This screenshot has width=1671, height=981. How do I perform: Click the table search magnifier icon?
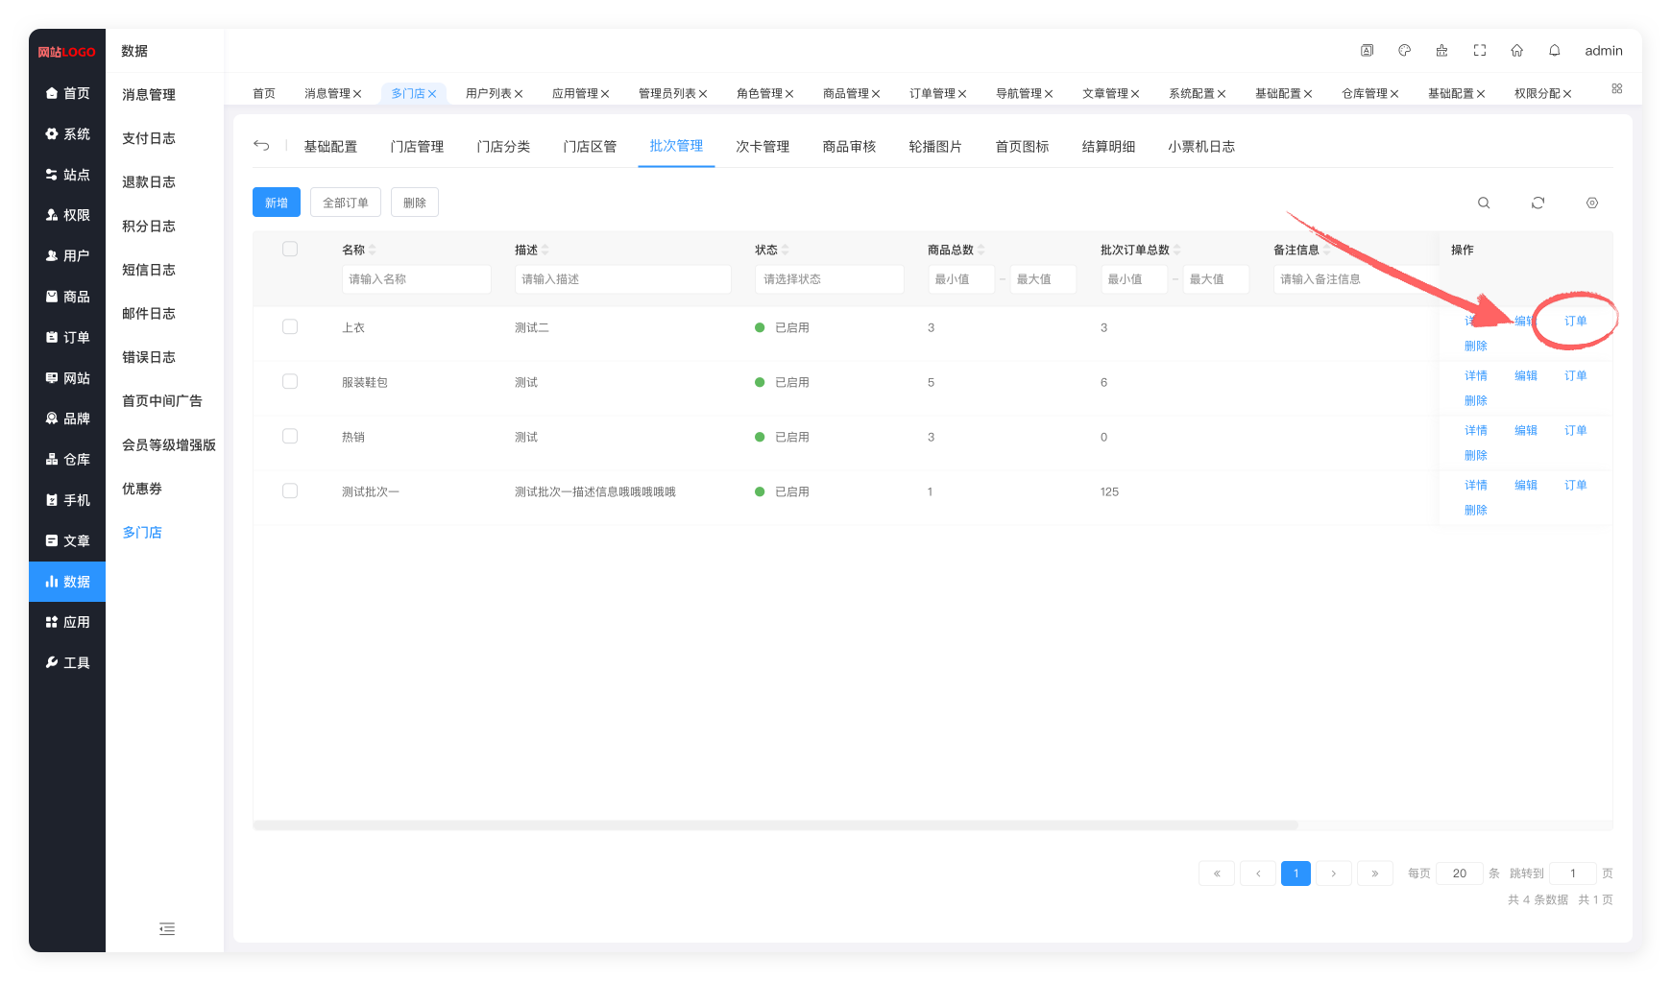coord(1484,203)
